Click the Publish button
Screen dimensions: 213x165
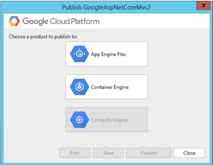point(149,153)
